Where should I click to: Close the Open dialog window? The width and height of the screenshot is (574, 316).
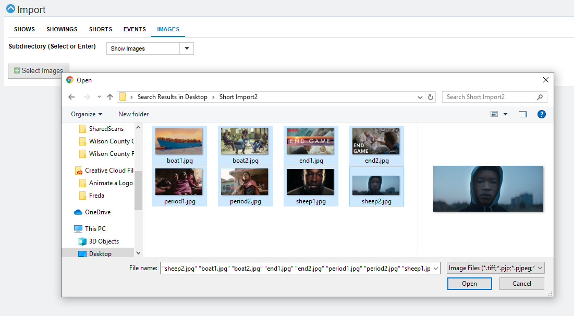click(545, 80)
